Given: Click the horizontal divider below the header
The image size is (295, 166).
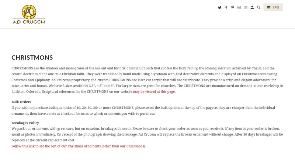Looking at the screenshot, I should (x=147, y=29).
